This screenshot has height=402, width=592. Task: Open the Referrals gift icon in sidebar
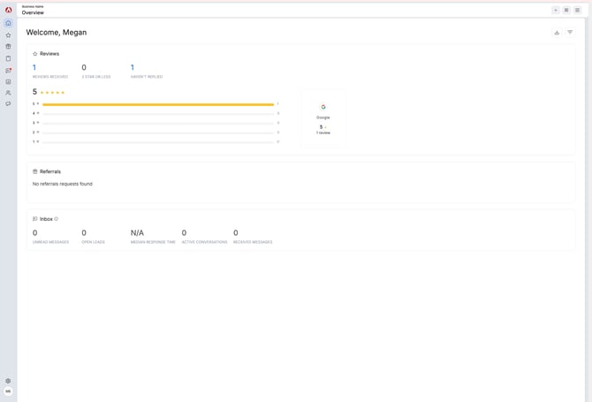(x=8, y=47)
